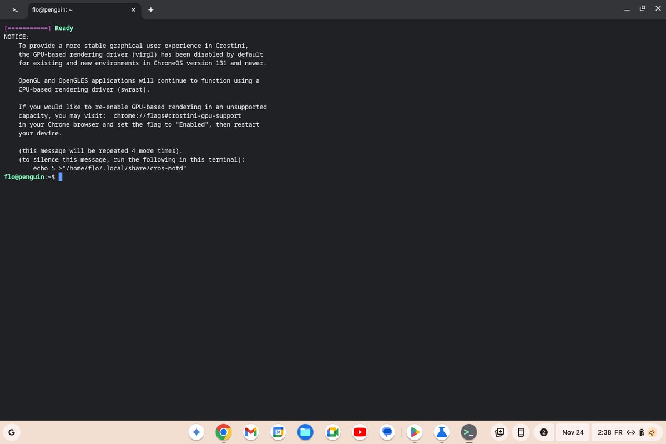Close the flo@penguin terminal tab
The width and height of the screenshot is (666, 444).
click(x=133, y=10)
